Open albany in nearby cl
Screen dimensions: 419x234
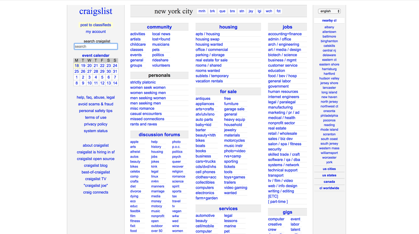[329, 27]
